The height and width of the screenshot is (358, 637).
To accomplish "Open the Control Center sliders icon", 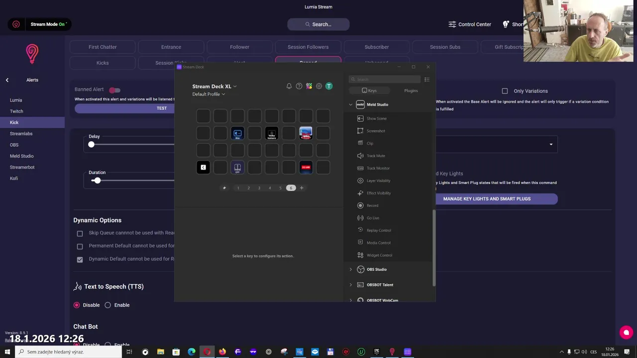I will coord(452,24).
